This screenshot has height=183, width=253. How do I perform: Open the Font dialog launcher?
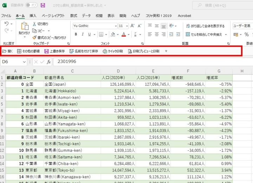[x=142, y=44]
